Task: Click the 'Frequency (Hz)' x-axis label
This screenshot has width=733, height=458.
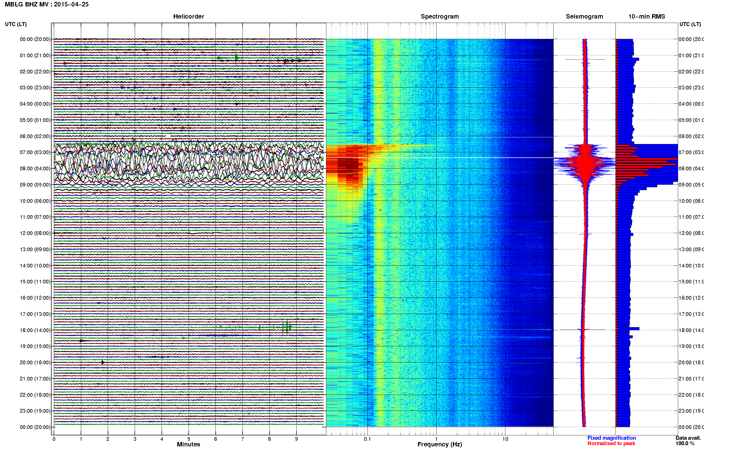Action: (x=440, y=444)
